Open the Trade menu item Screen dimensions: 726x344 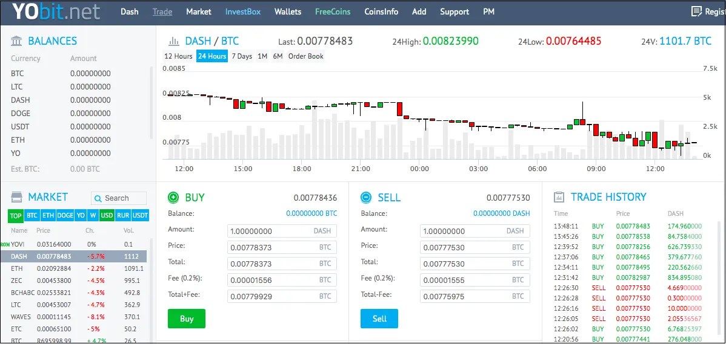click(162, 11)
